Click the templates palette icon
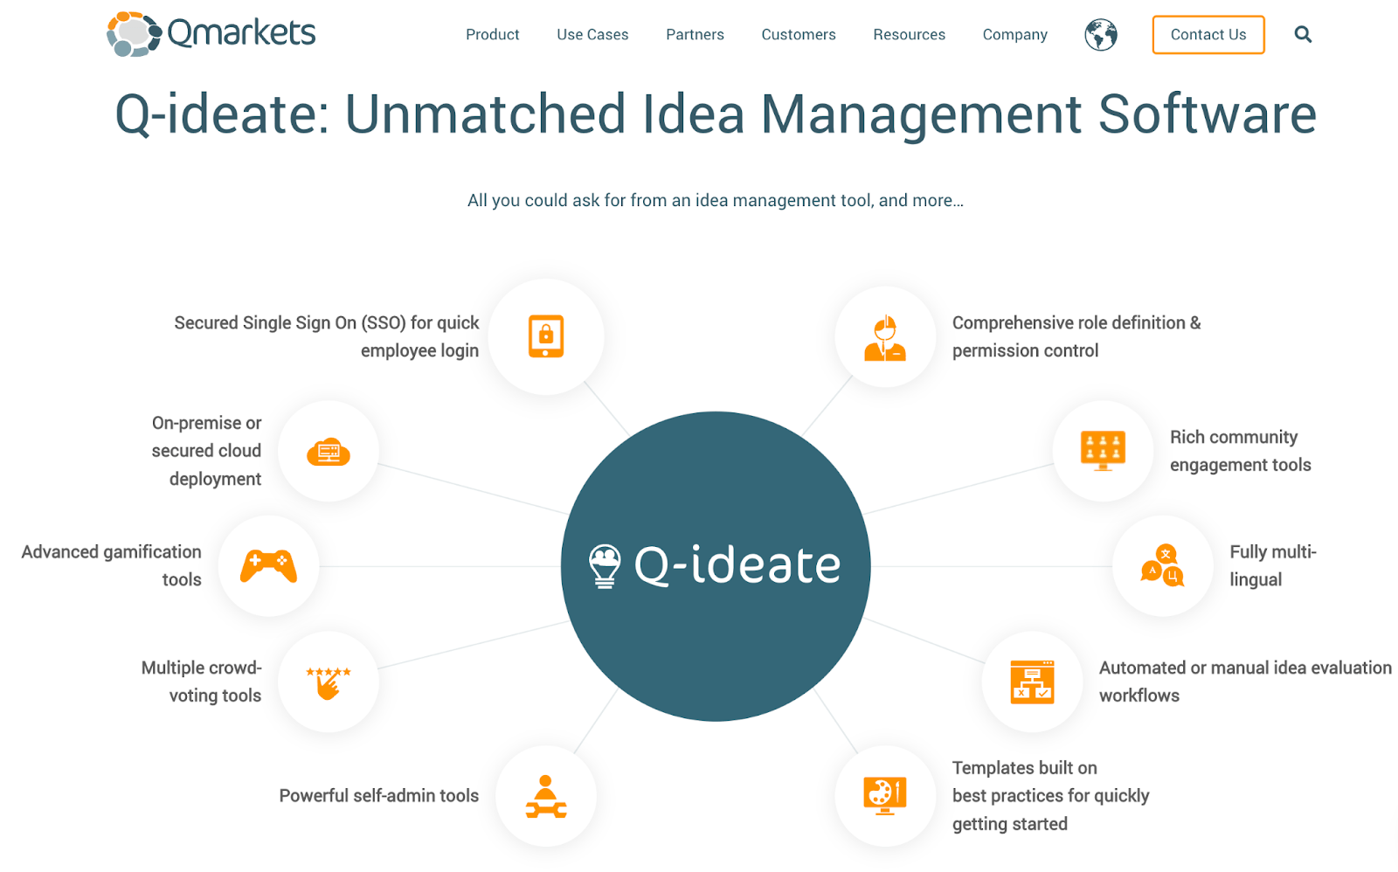This screenshot has width=1398, height=872. 885,796
